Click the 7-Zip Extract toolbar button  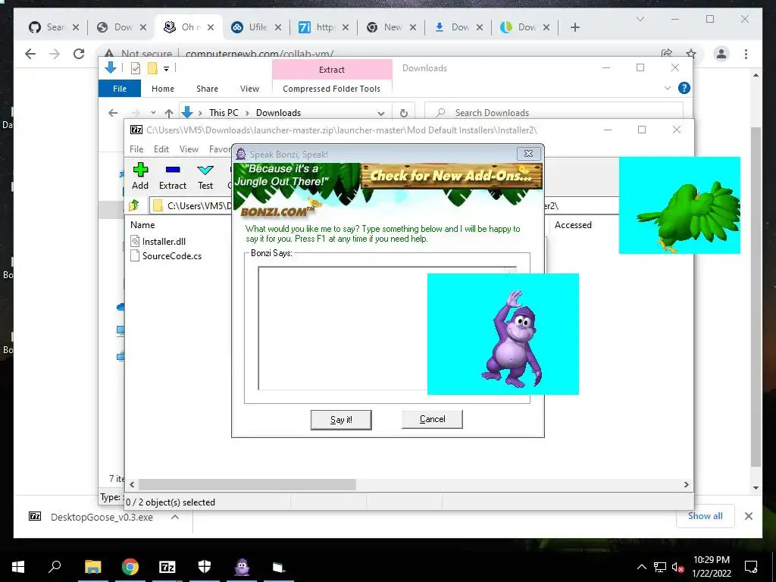[x=172, y=177]
